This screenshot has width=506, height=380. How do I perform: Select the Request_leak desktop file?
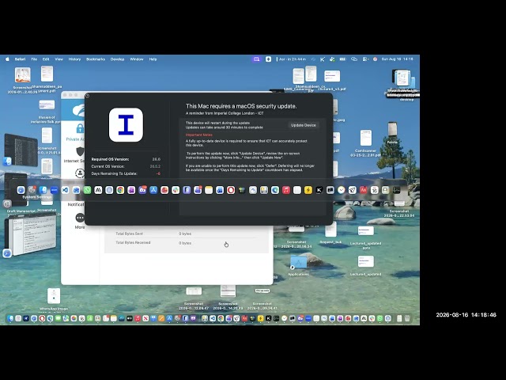330,233
